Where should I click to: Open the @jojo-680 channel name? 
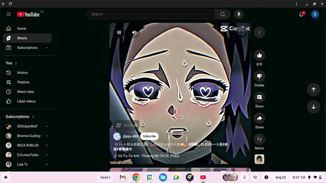130,136
